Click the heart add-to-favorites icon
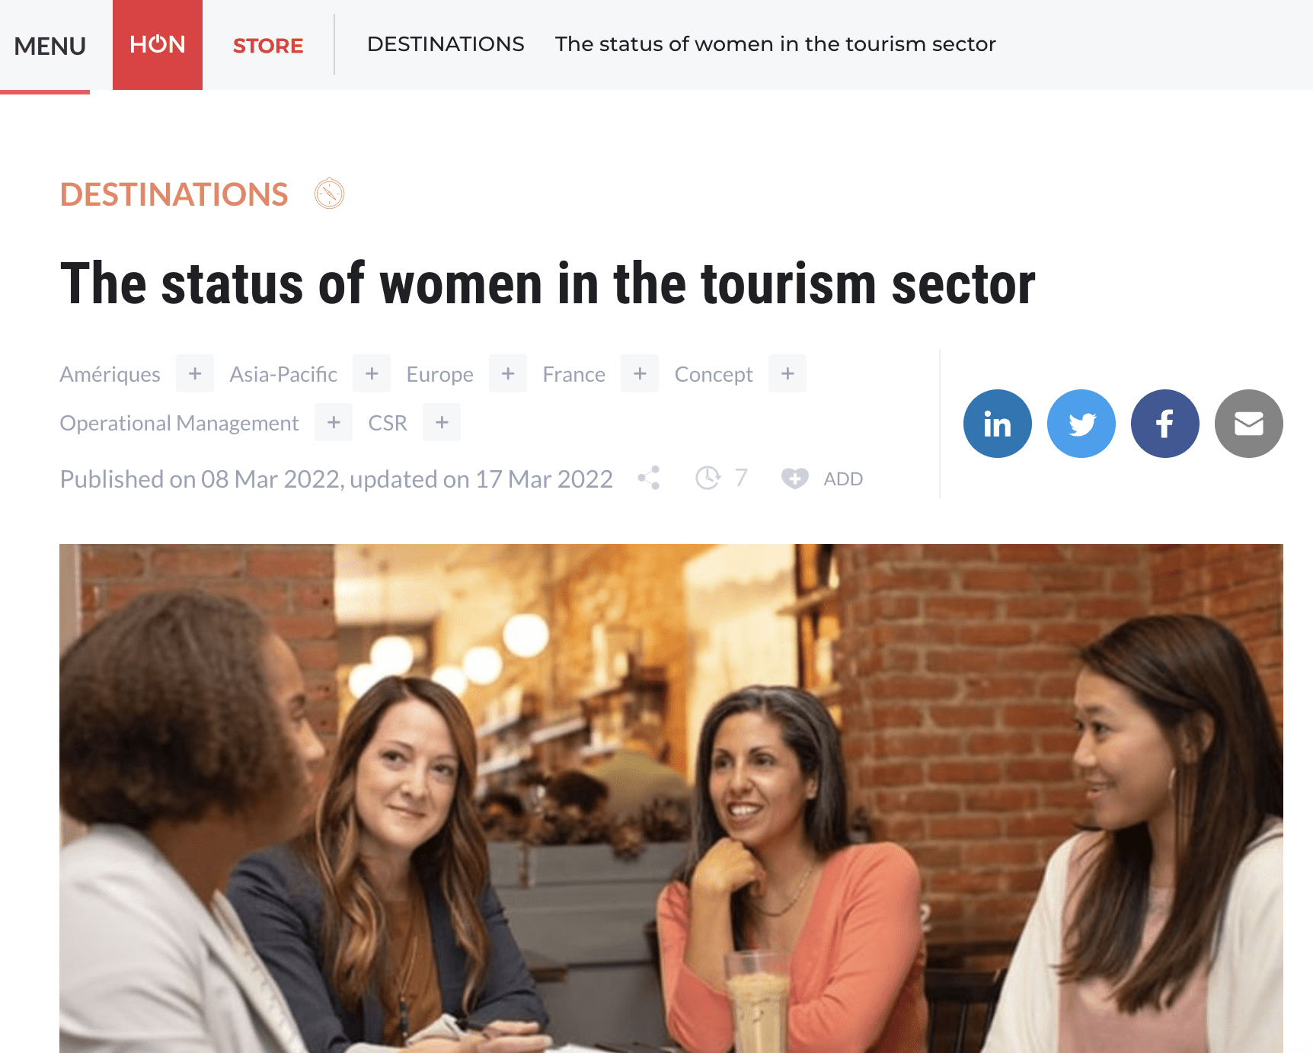The image size is (1313, 1053). coord(794,478)
